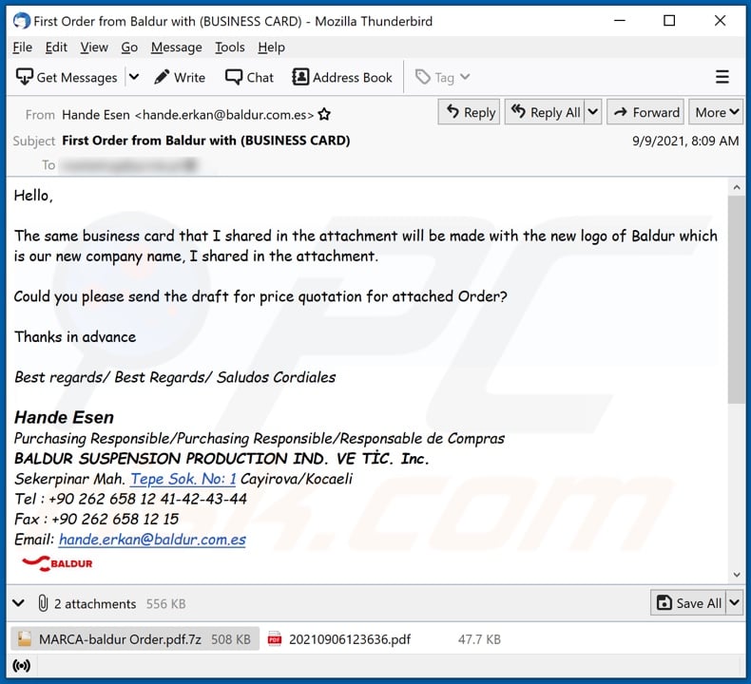
Task: Open the Help menu
Action: pyautogui.click(x=271, y=47)
